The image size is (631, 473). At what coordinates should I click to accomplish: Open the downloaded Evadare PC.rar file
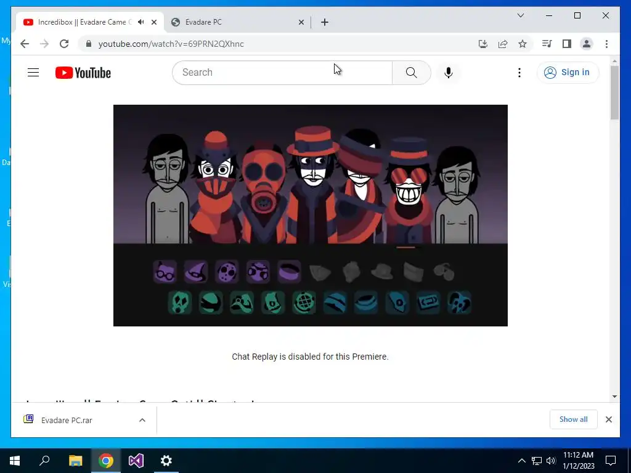coord(67,420)
